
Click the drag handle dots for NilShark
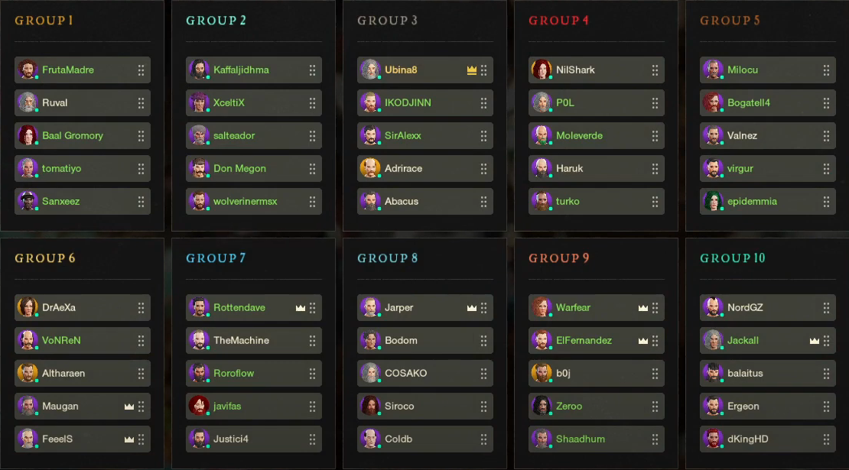point(655,70)
